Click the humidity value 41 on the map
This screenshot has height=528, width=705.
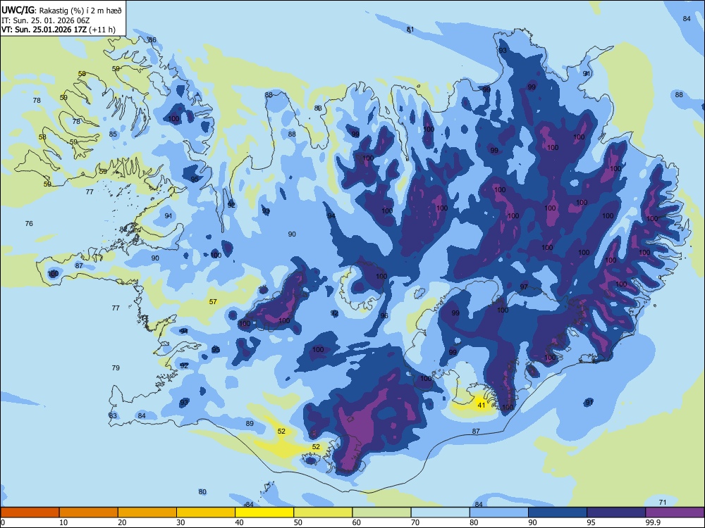pyautogui.click(x=482, y=405)
